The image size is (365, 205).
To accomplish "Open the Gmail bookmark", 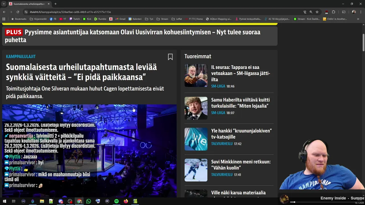I will (x=120, y=19).
